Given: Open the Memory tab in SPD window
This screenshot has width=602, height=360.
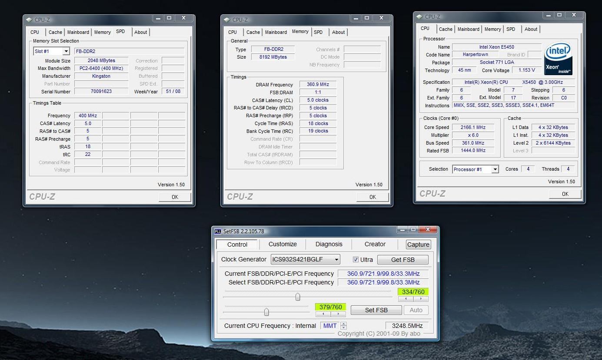Looking at the screenshot, I should (103, 32).
